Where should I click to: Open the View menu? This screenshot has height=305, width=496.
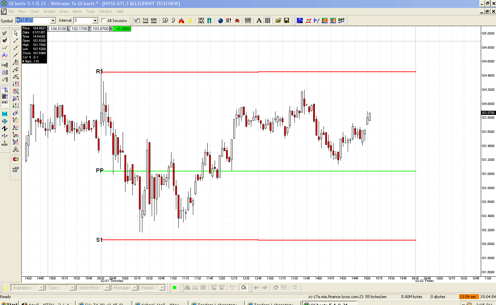click(22, 11)
